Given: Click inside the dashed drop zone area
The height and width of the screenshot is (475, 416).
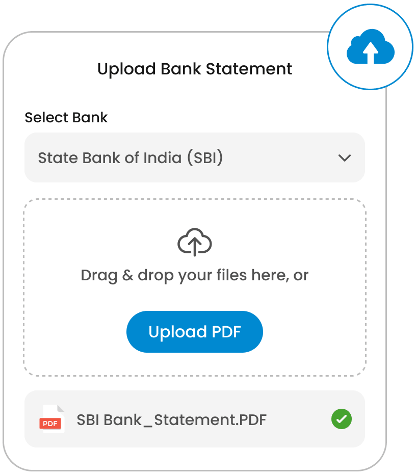Looking at the screenshot, I should point(195,287).
